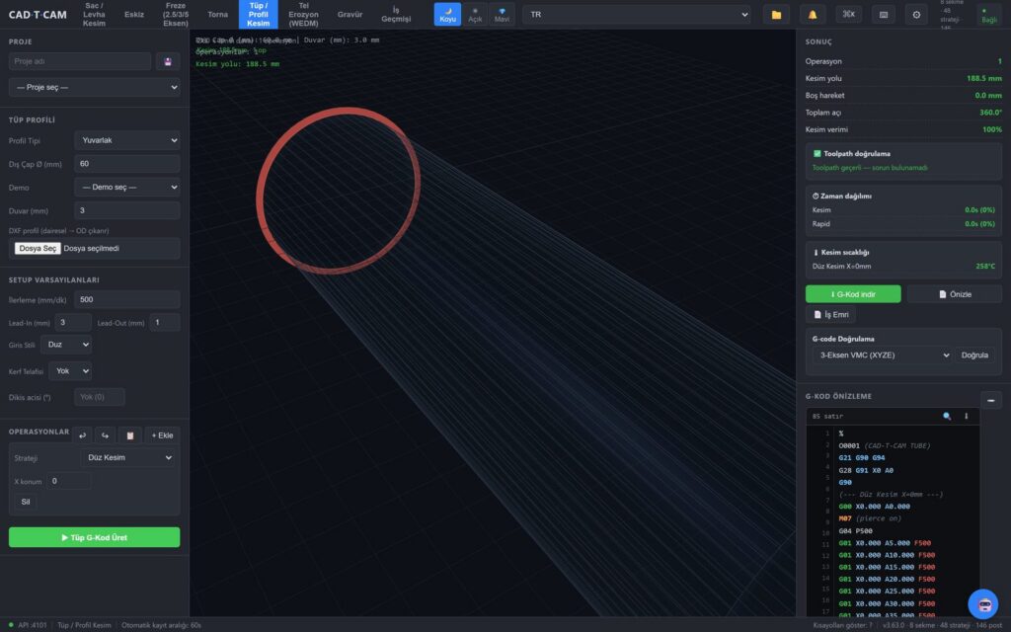Switch to Koyu dark theme
Image resolution: width=1011 pixels, height=632 pixels.
point(447,14)
